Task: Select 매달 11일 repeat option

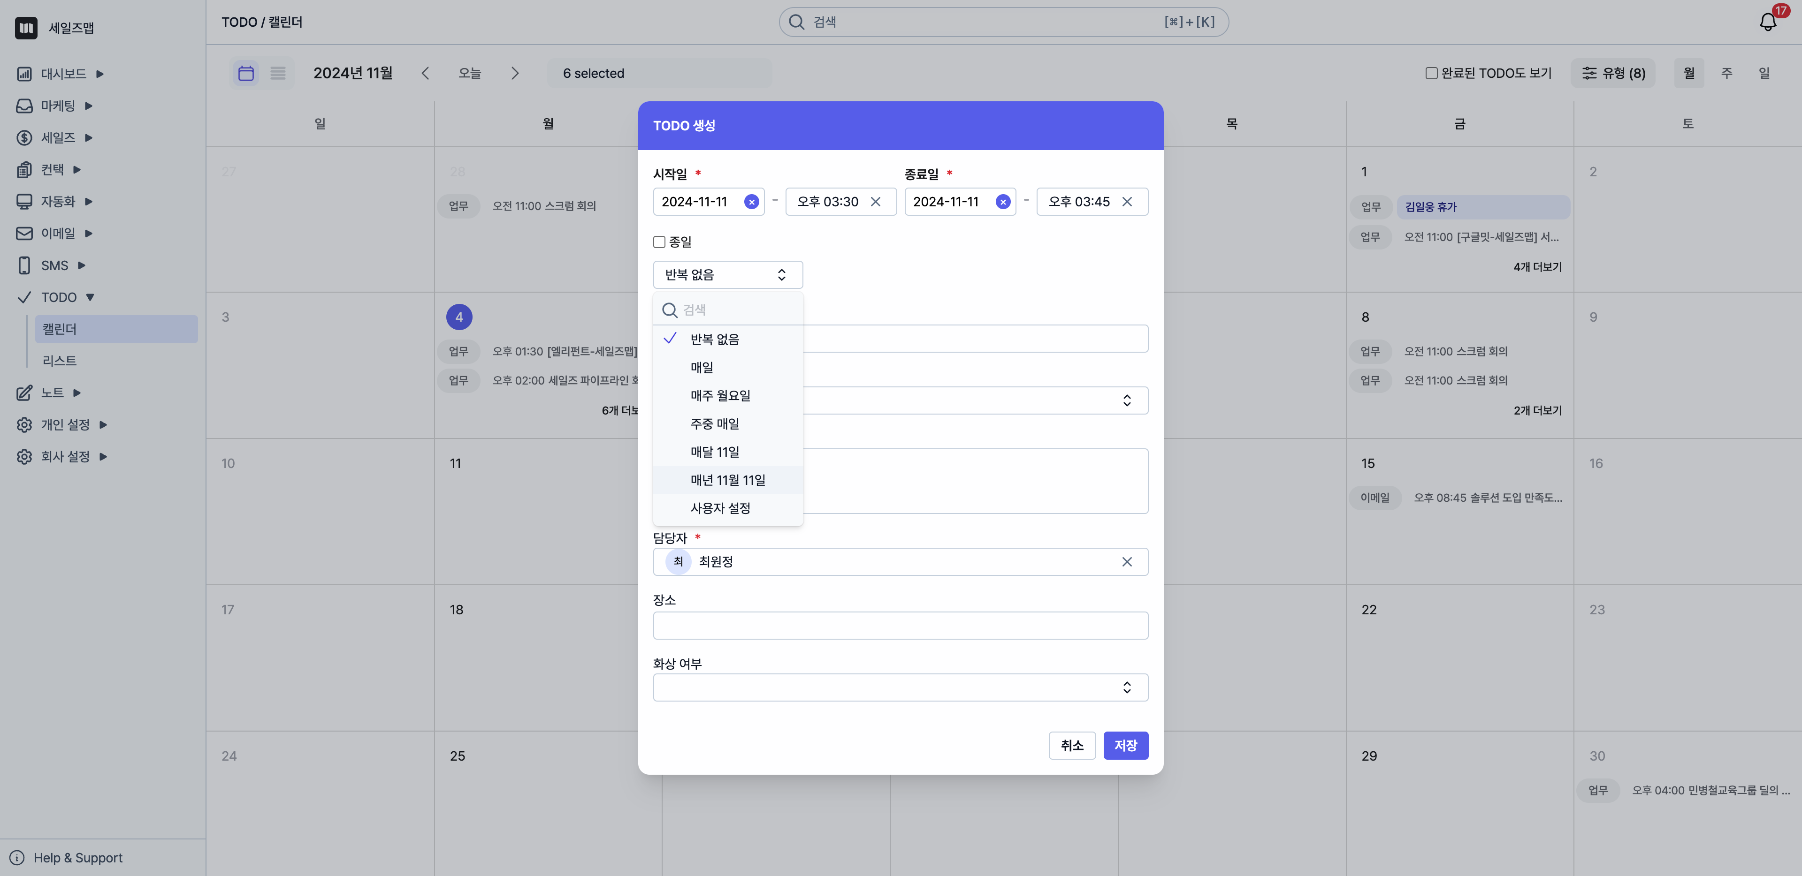Action: click(727, 452)
